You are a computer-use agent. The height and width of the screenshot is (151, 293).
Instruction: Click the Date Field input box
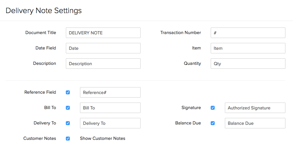[103, 48]
